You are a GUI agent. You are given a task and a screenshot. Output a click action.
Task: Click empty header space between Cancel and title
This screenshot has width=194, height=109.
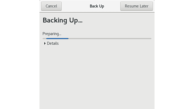coord(75,6)
